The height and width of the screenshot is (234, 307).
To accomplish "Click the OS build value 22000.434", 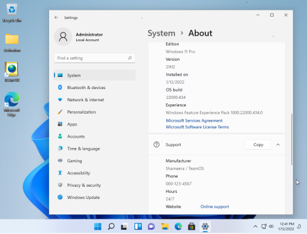I will 176,98.
